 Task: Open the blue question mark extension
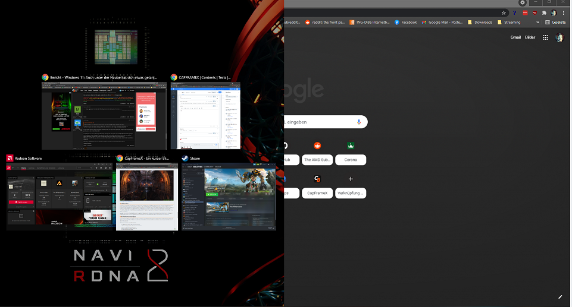tap(514, 12)
